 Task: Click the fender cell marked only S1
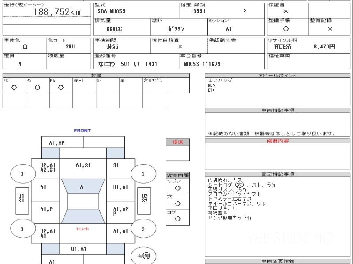[121, 169]
